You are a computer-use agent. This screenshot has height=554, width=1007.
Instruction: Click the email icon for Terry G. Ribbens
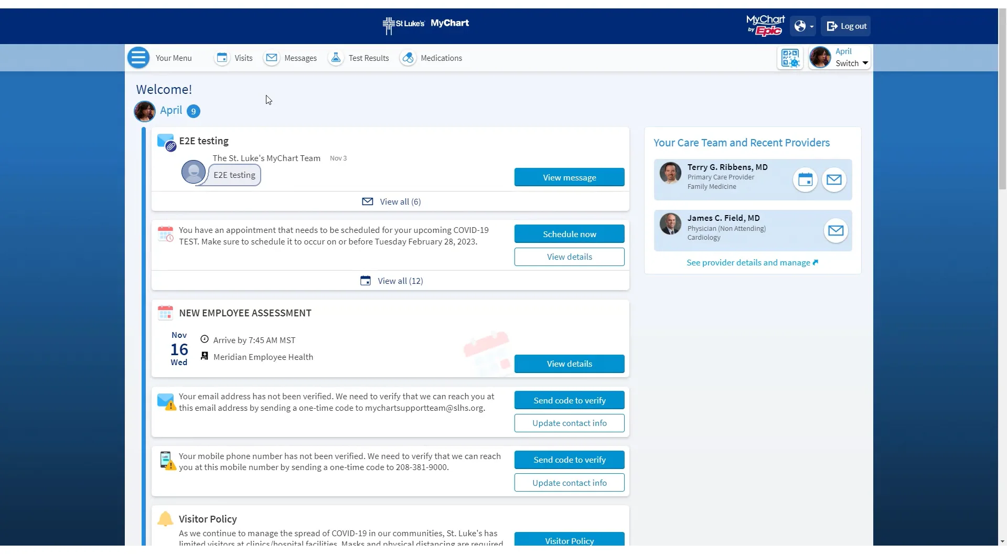[834, 179]
